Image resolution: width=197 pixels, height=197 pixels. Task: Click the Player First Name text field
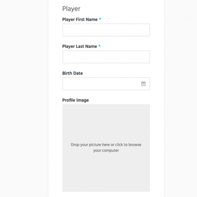[106, 30]
